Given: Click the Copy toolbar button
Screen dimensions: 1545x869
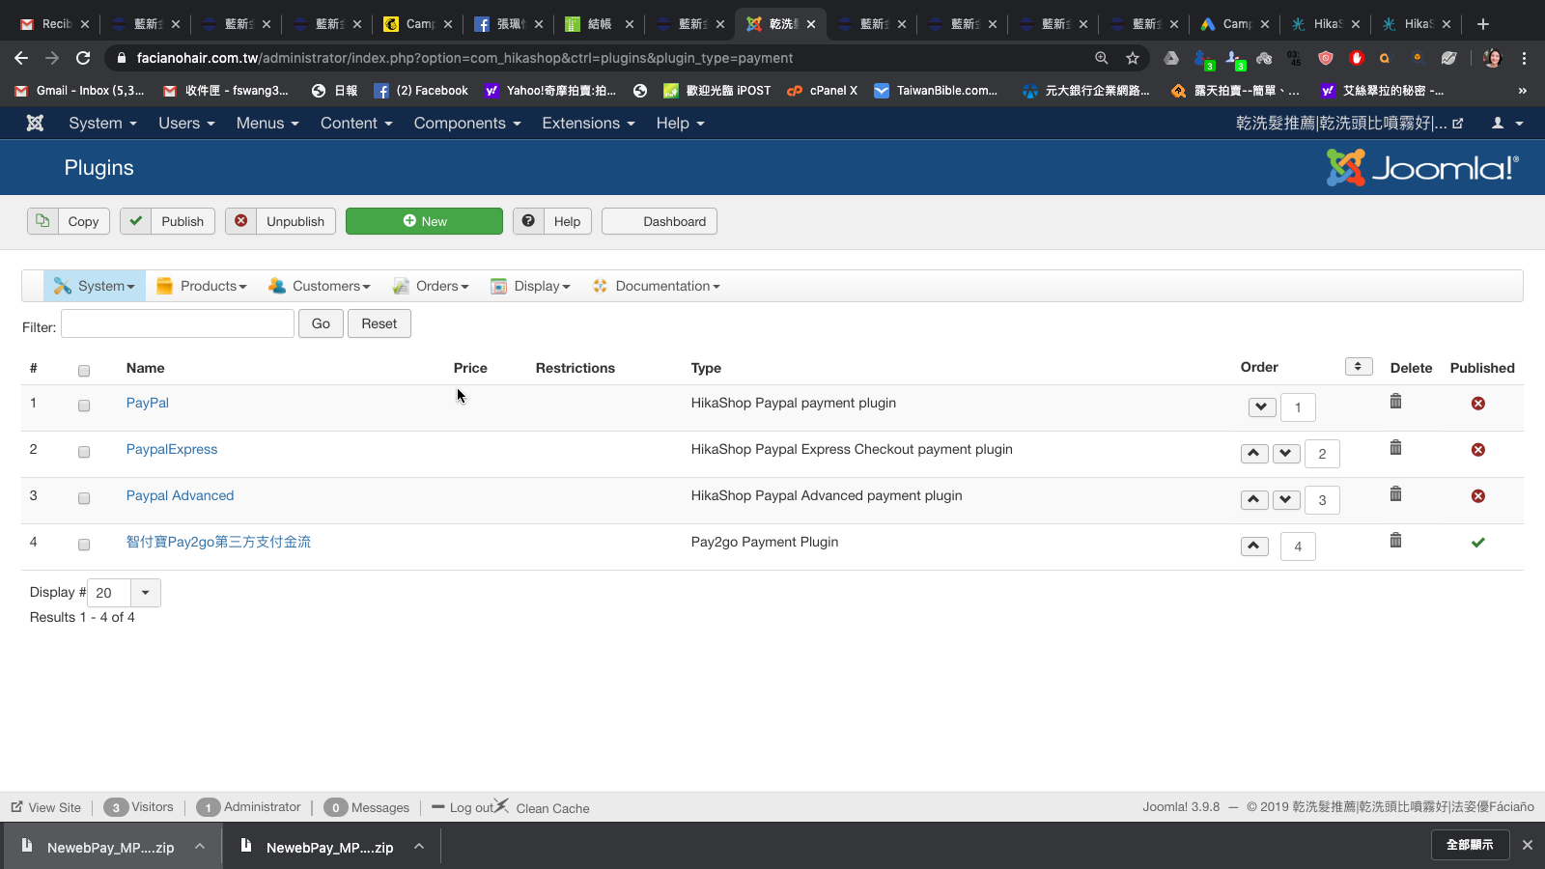Looking at the screenshot, I should [69, 221].
